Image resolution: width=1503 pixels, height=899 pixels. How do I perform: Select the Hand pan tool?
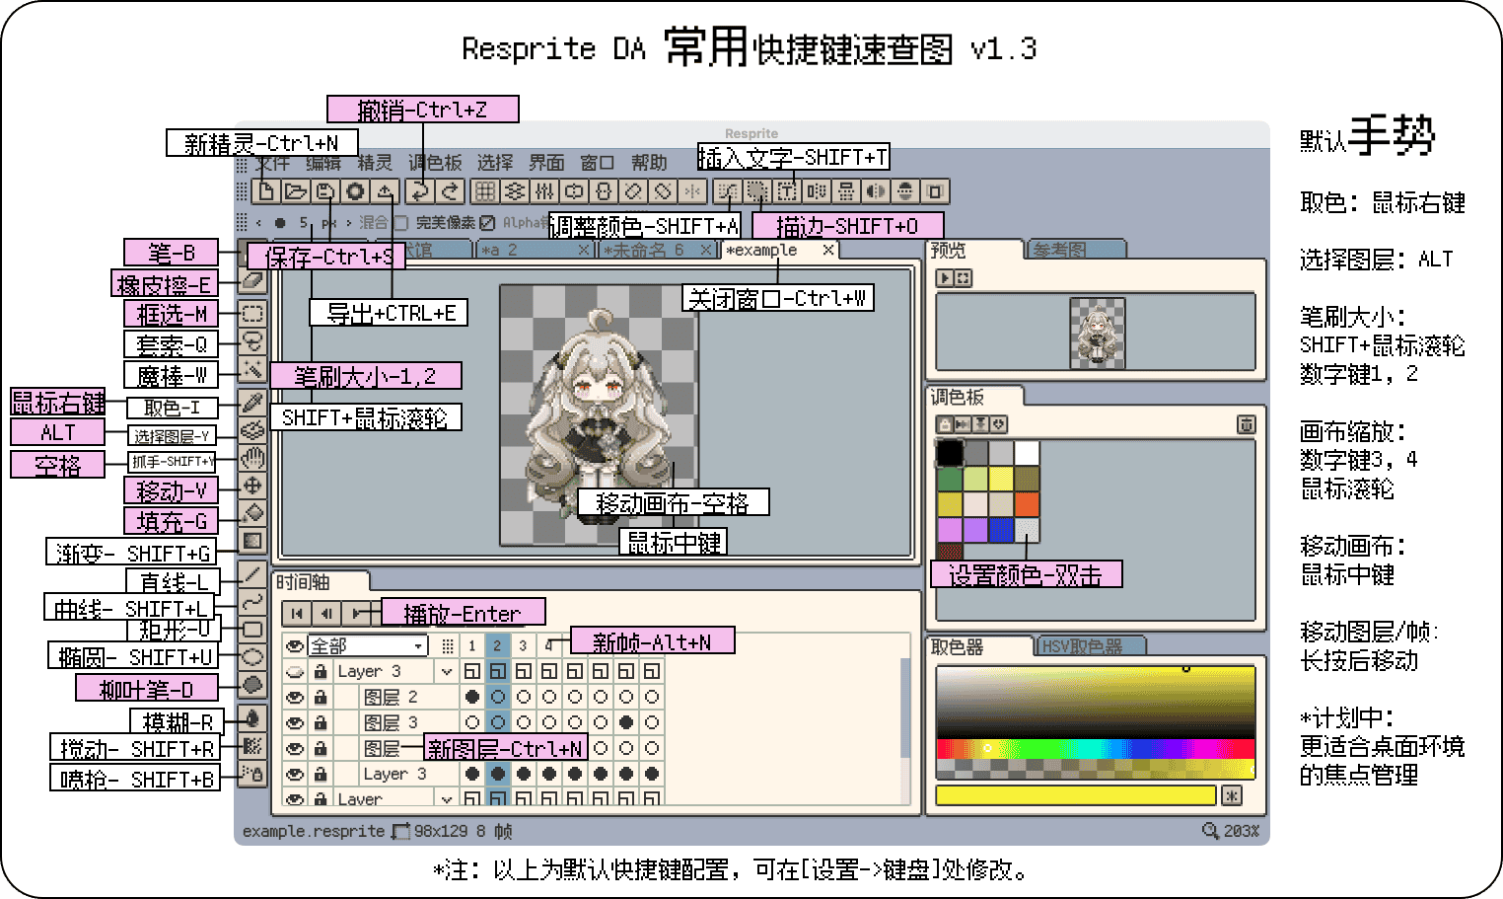click(253, 458)
